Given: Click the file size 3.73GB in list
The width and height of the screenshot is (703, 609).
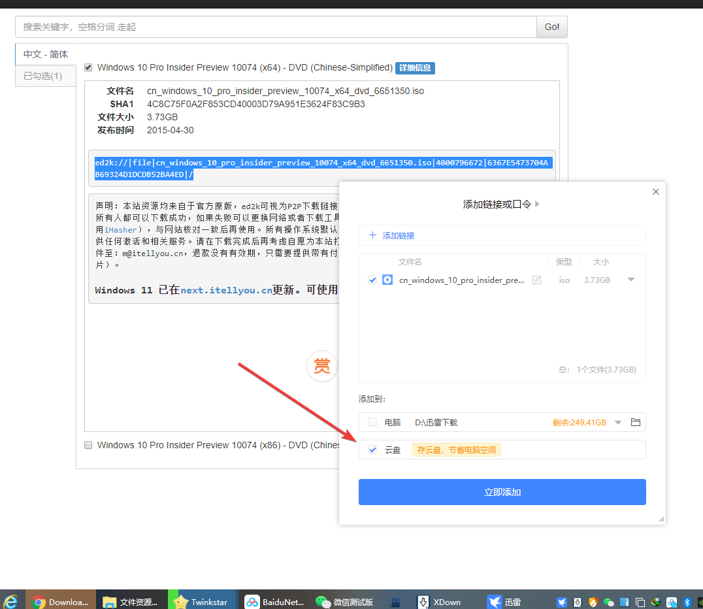Looking at the screenshot, I should (597, 280).
